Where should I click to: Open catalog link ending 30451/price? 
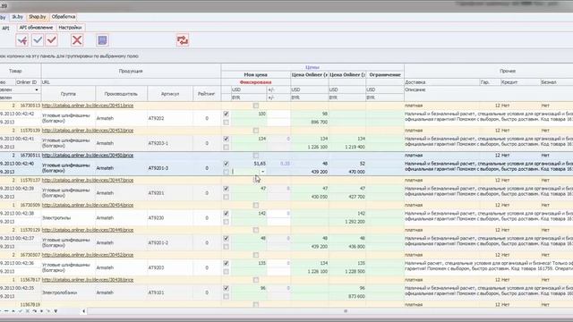pos(88,106)
